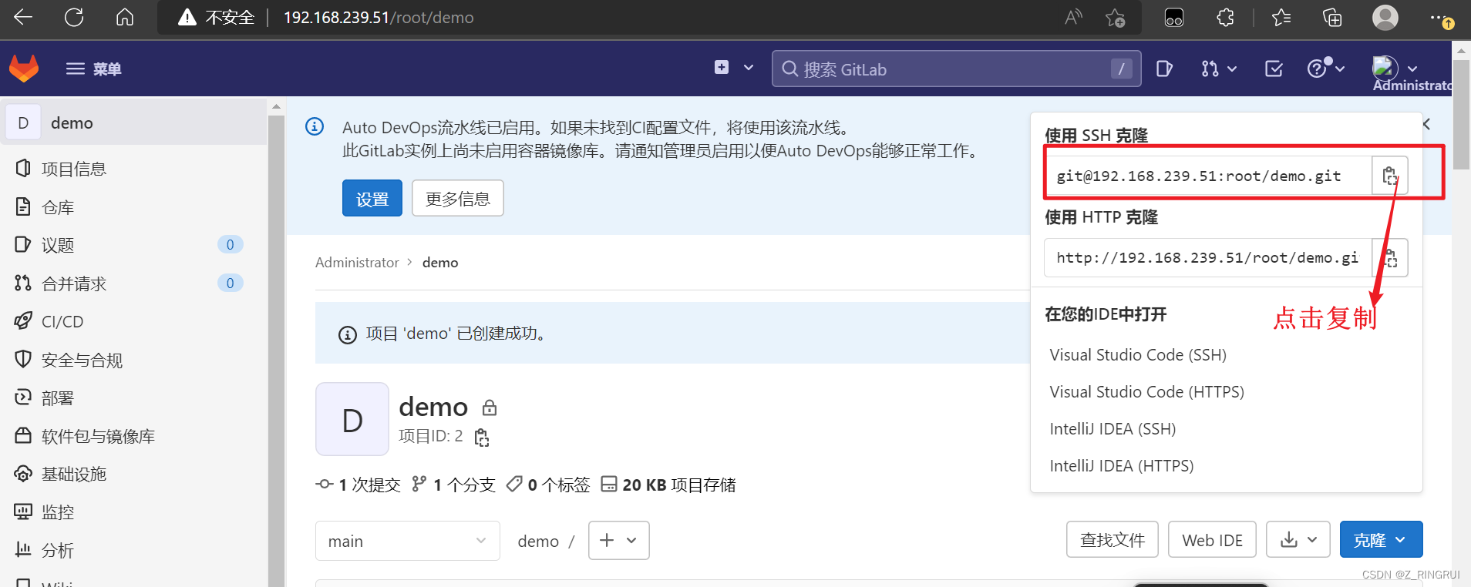
Task: Click Administrator breadcrumb link
Action: tap(357, 263)
